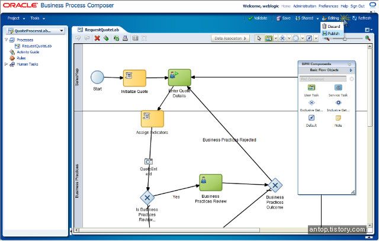Click the Home link

coord(286,6)
